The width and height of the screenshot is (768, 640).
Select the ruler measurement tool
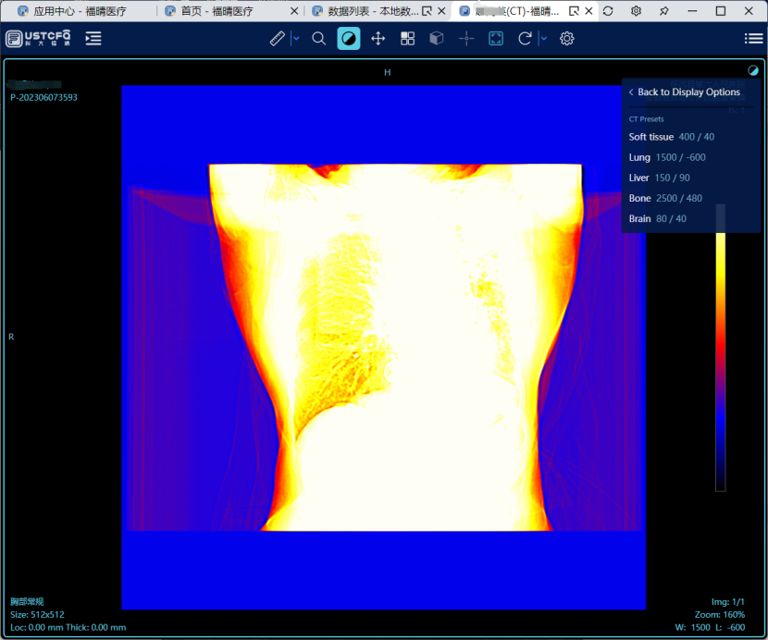(278, 39)
